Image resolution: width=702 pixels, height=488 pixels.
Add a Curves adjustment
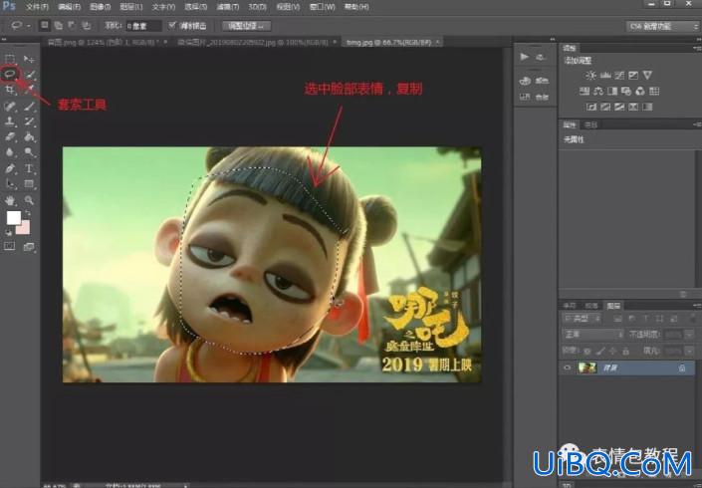[619, 76]
